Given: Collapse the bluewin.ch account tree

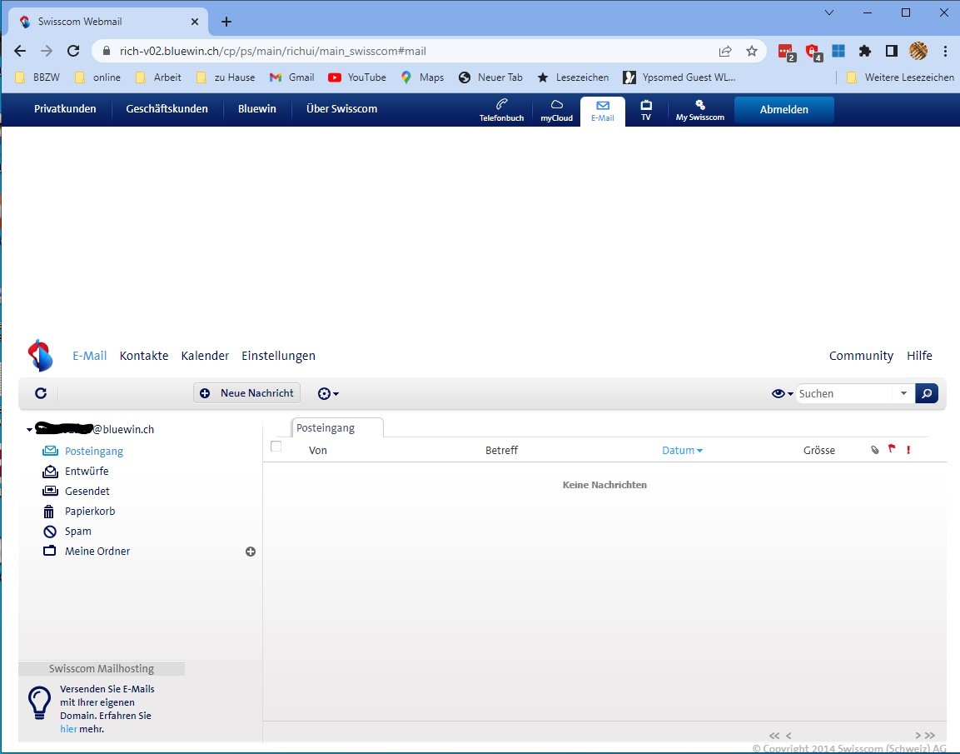Looking at the screenshot, I should tap(29, 430).
